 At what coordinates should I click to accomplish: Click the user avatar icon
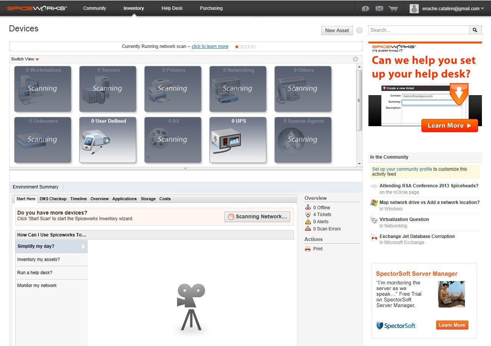coord(414,9)
